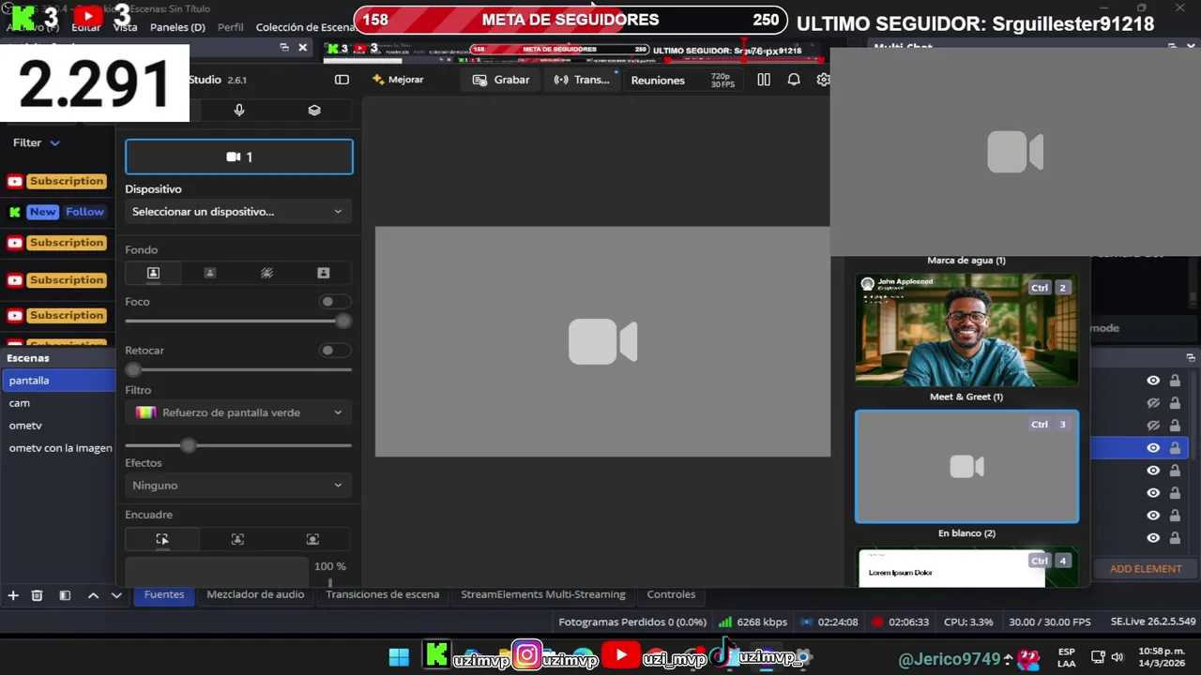1201x675 pixels.
Task: Click the Mejorar sparkle button
Action: (398, 80)
